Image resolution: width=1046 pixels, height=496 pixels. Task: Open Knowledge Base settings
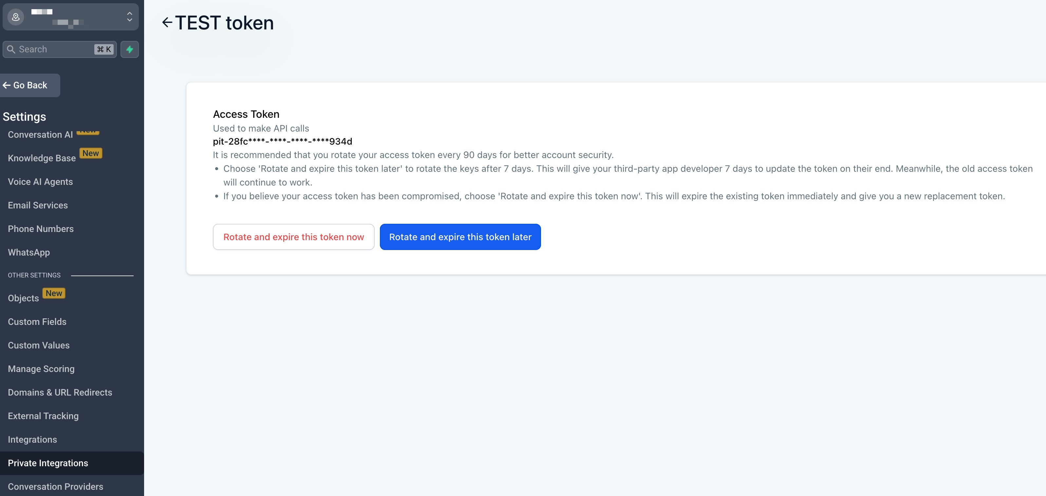tap(42, 158)
